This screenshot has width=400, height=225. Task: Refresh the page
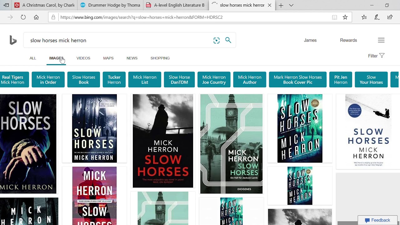(x=23, y=17)
